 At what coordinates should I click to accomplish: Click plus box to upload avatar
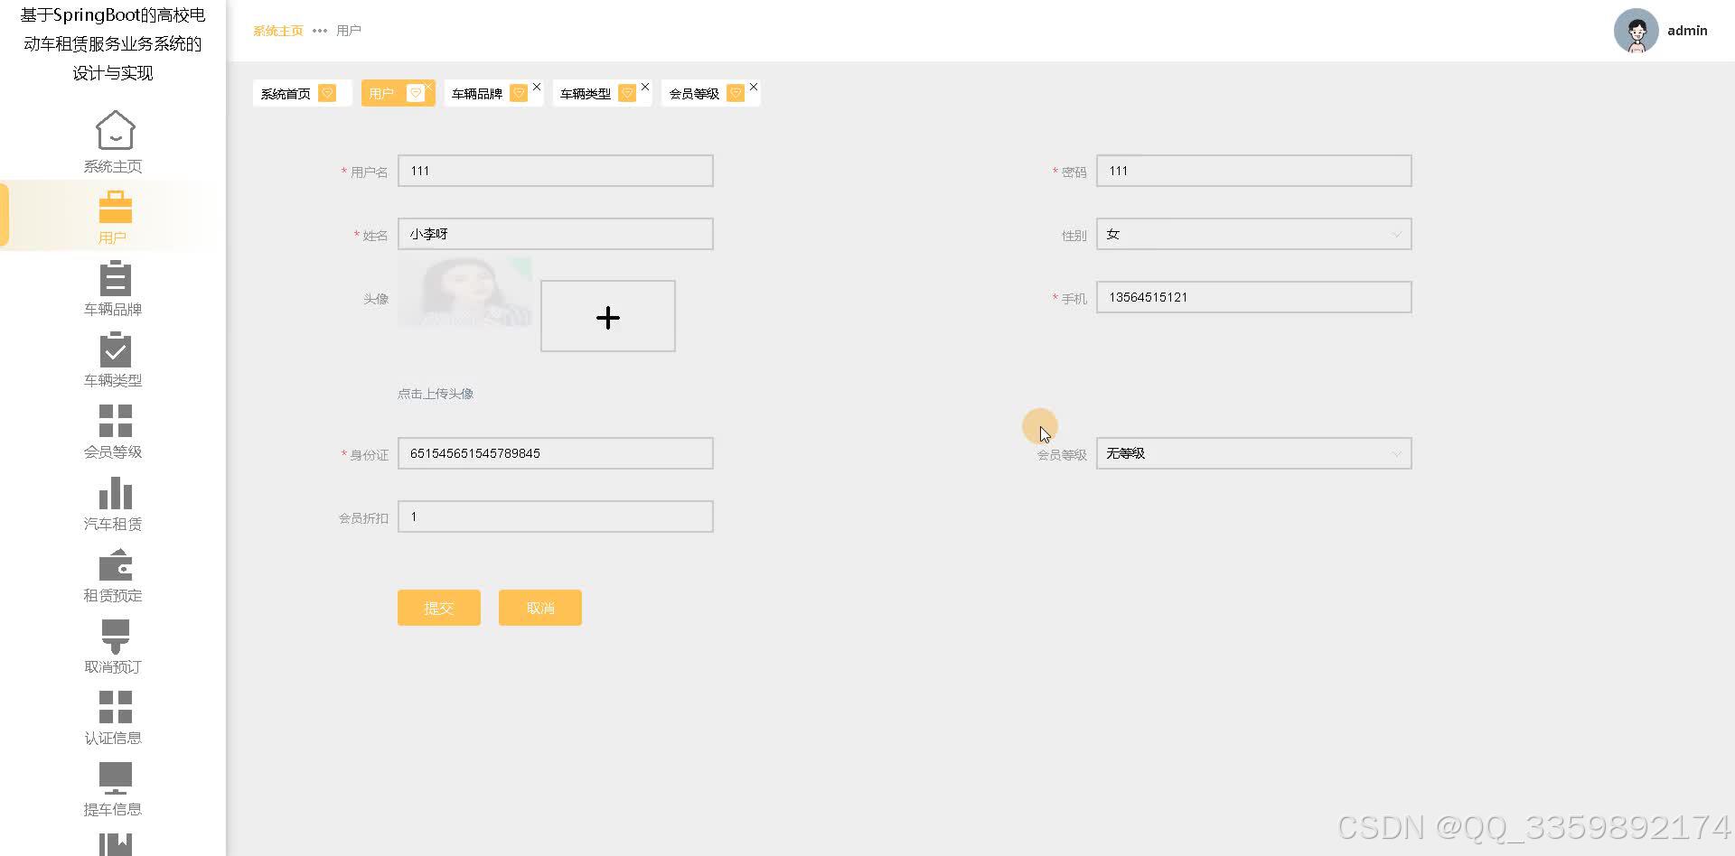click(x=608, y=316)
